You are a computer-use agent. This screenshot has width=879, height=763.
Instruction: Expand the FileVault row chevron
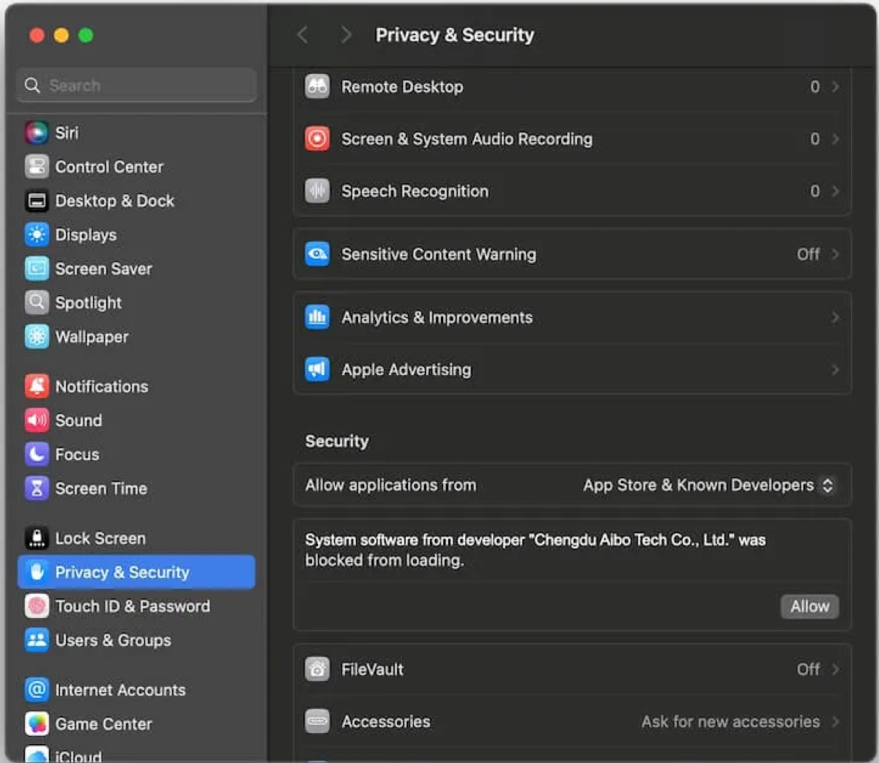click(835, 669)
